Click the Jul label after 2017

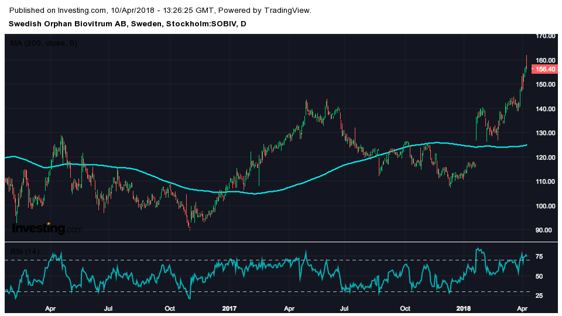point(344,308)
